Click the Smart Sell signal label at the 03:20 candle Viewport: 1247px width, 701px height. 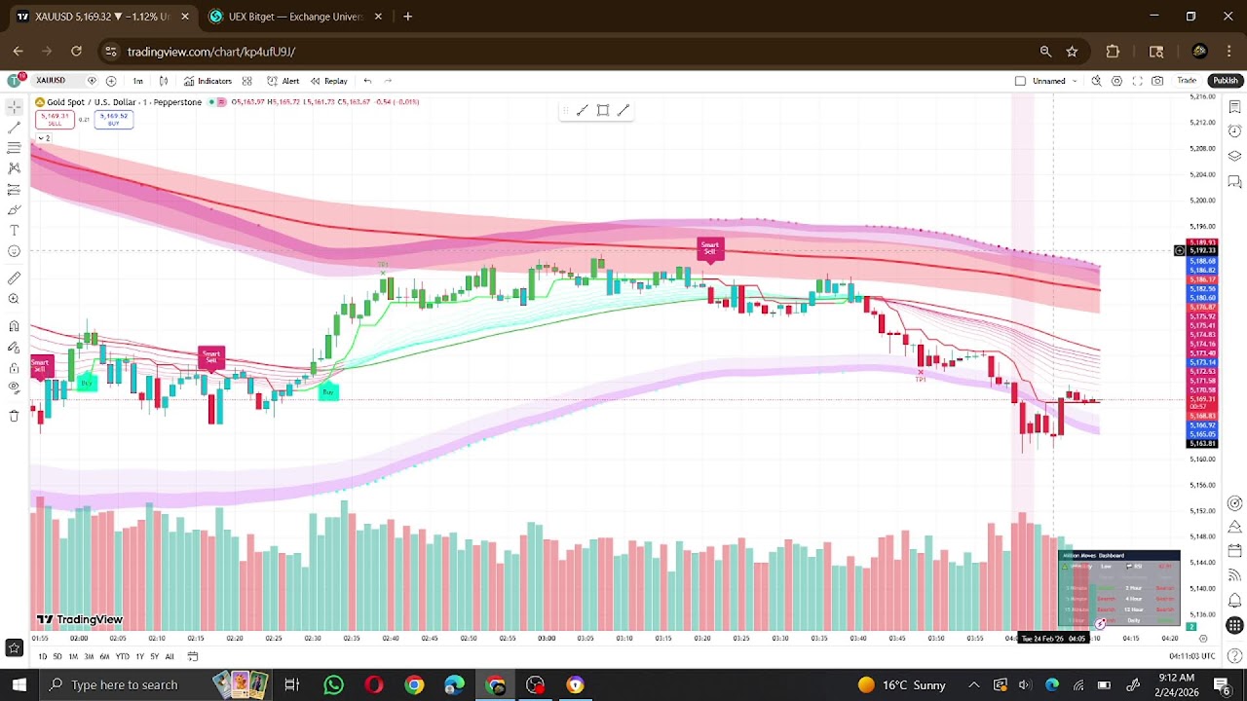[709, 249]
